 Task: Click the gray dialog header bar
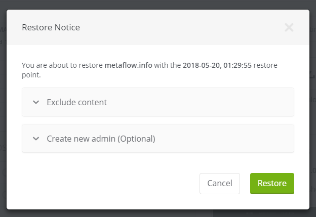coord(177,27)
